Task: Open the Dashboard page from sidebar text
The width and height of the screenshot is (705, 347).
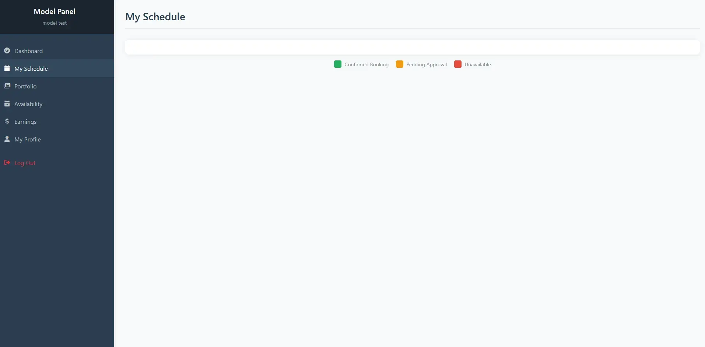Action: point(28,51)
